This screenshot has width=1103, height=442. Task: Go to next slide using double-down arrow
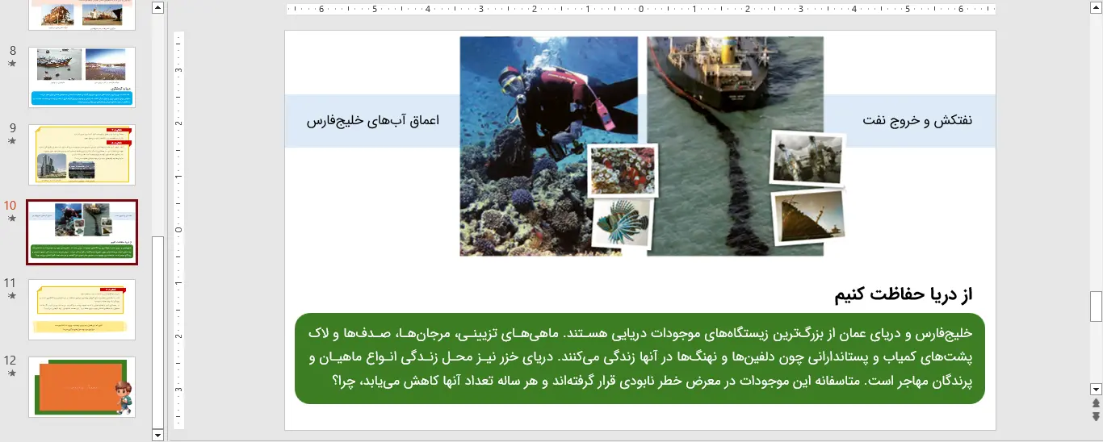click(1096, 416)
